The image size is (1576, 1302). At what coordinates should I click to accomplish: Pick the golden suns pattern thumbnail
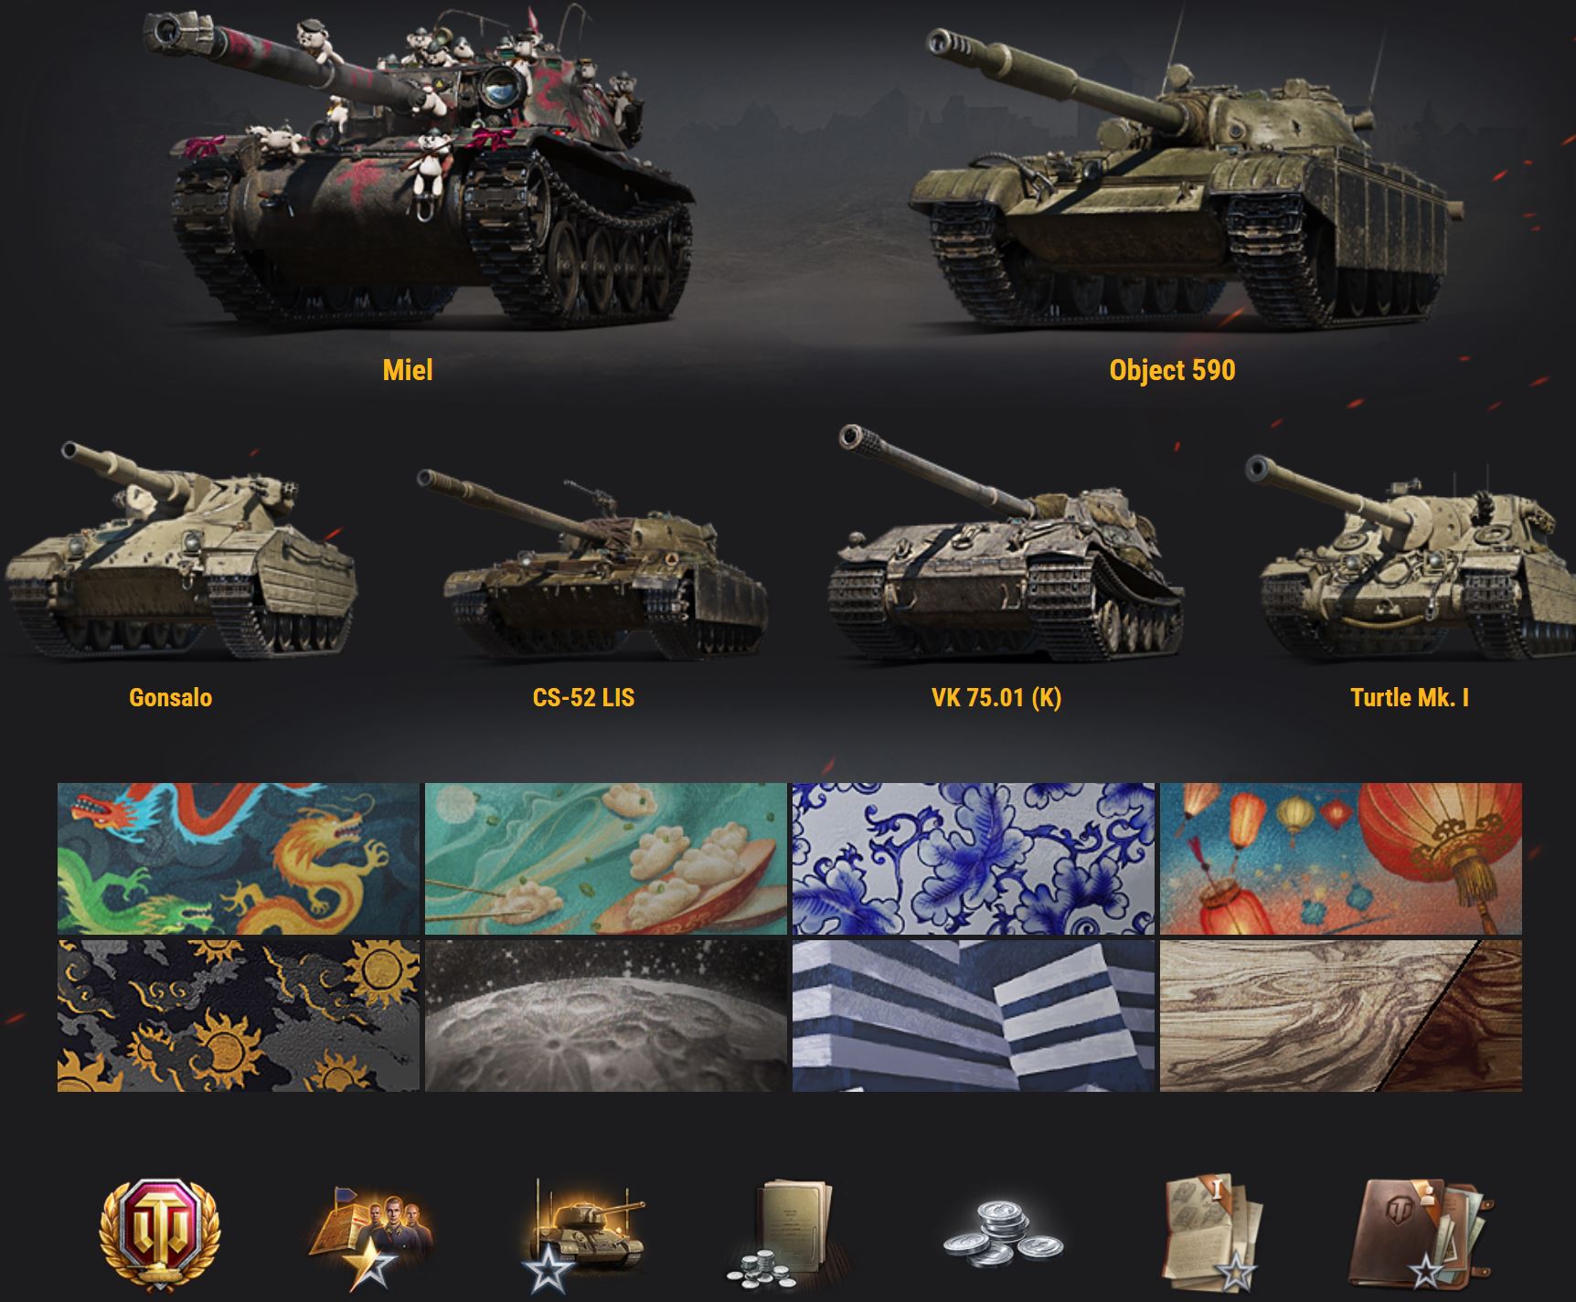click(239, 1016)
